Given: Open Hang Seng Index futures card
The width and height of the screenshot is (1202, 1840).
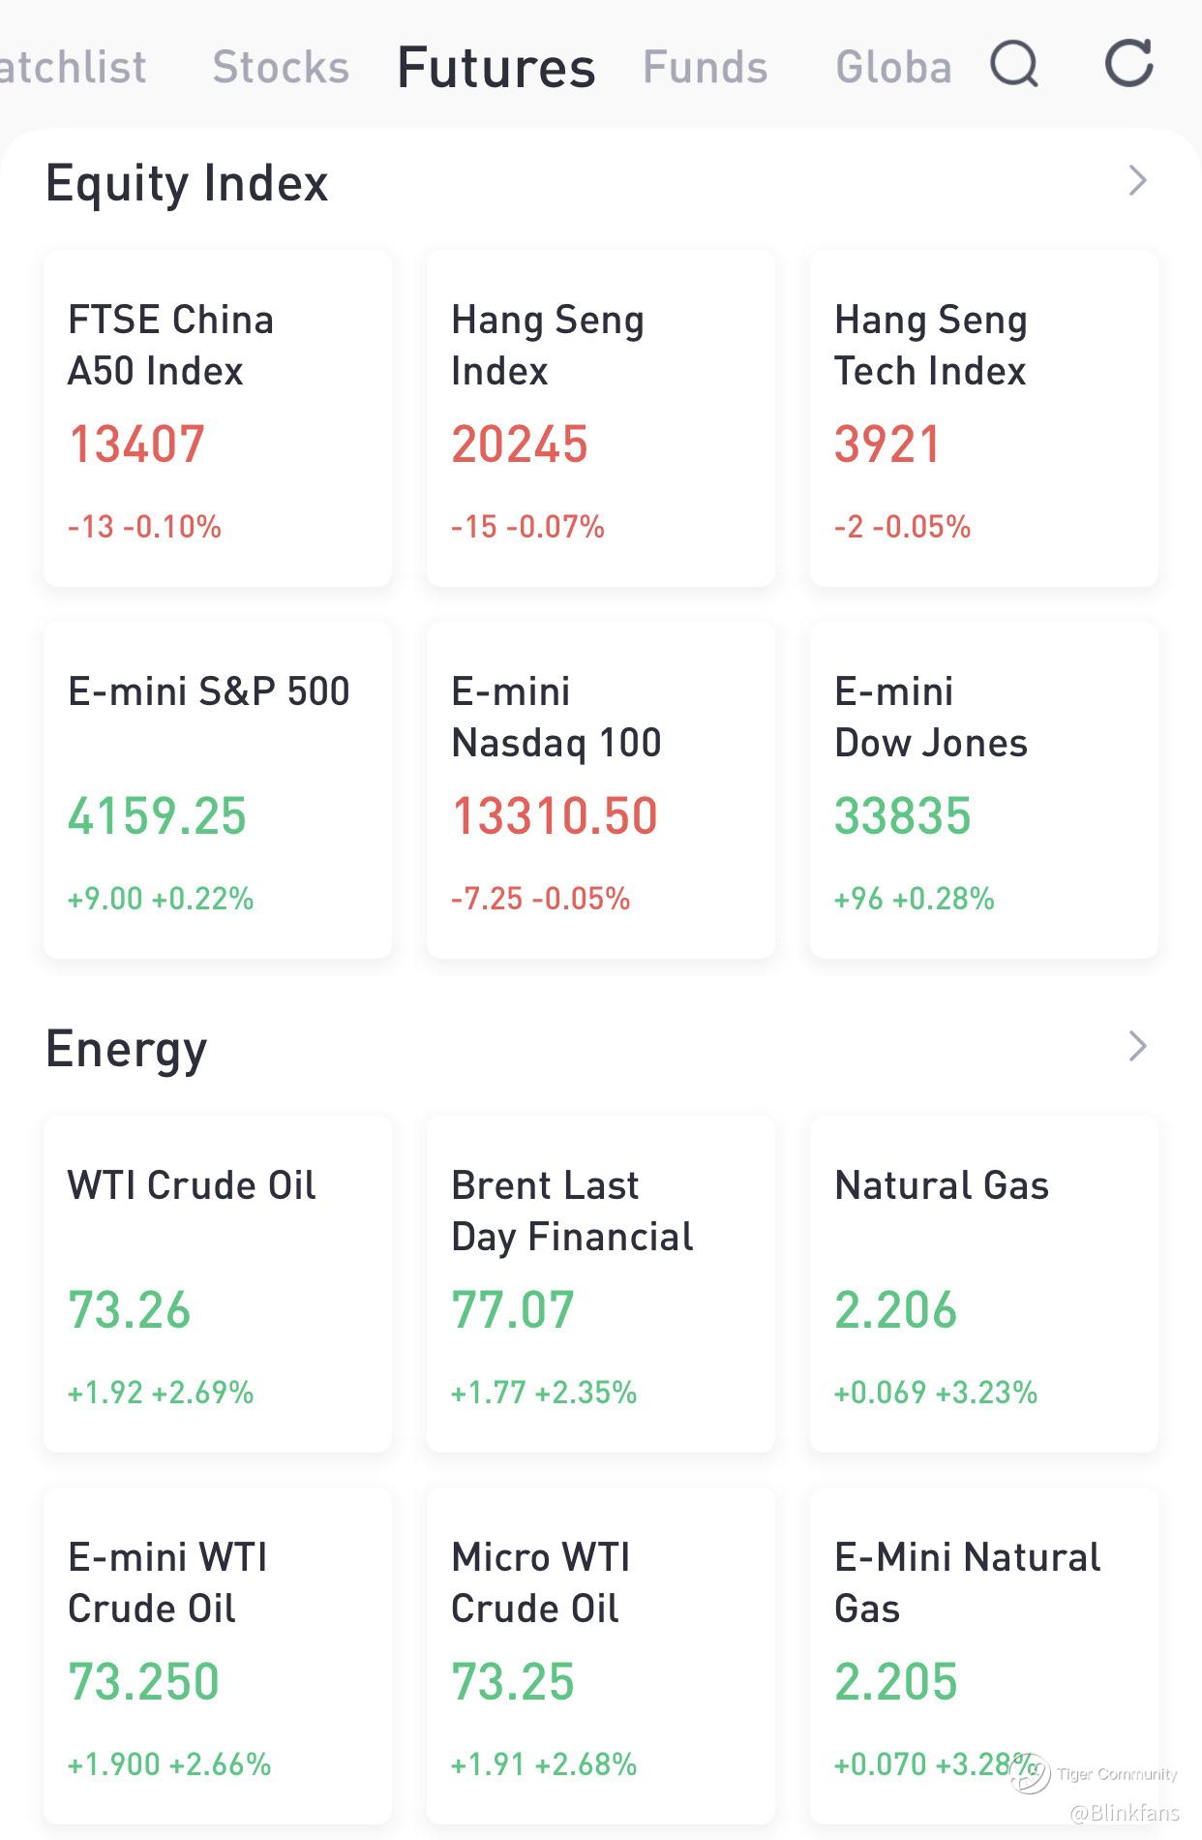Looking at the screenshot, I should [x=601, y=418].
